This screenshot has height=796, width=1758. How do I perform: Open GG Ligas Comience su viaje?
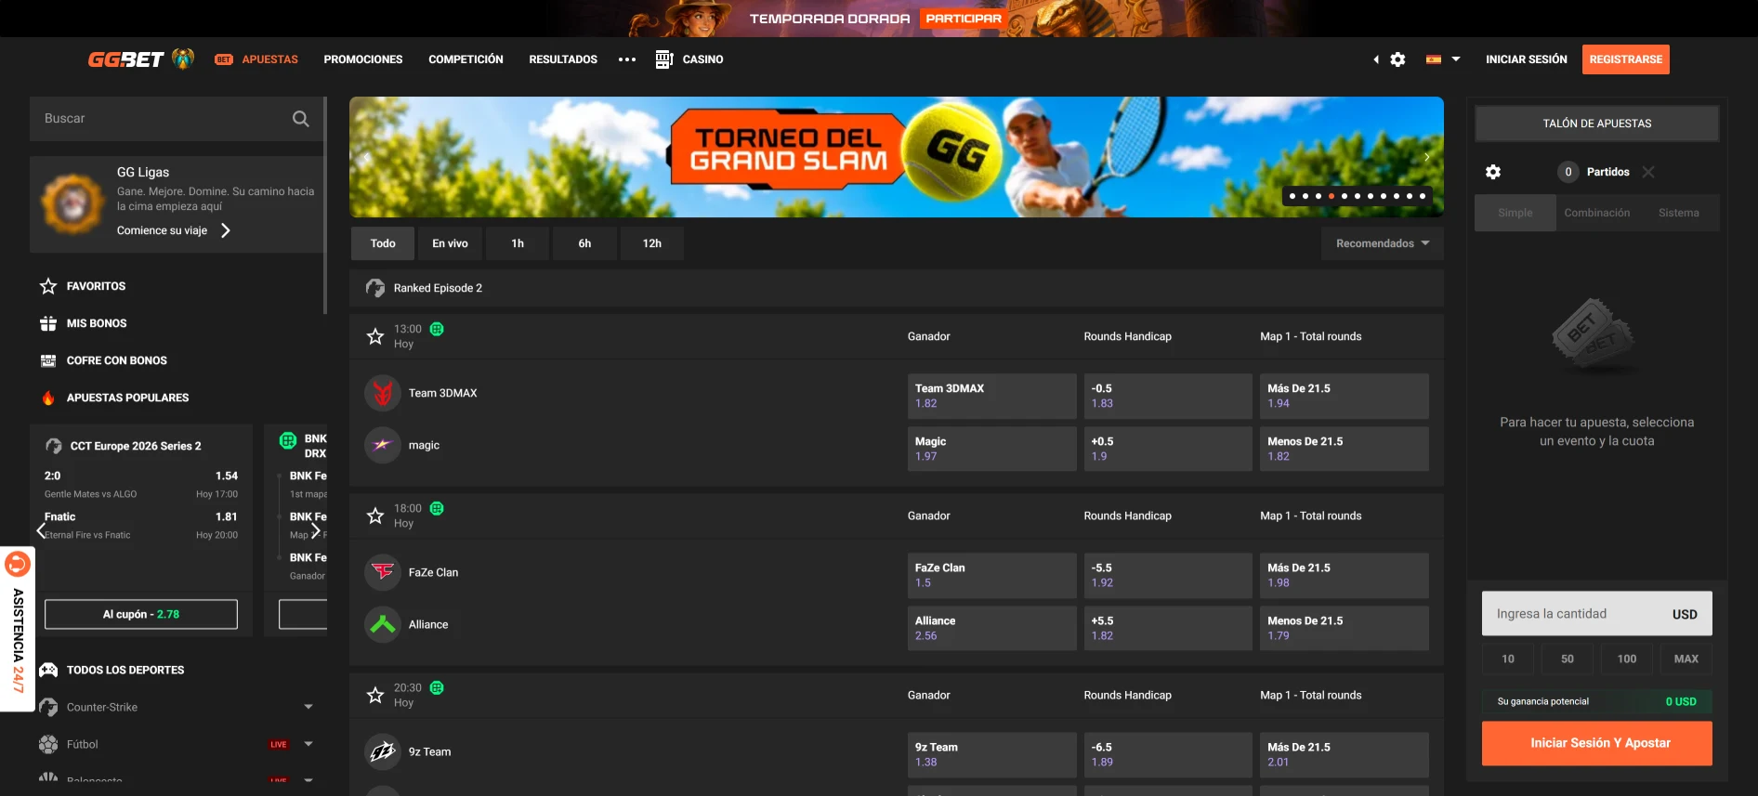174,230
